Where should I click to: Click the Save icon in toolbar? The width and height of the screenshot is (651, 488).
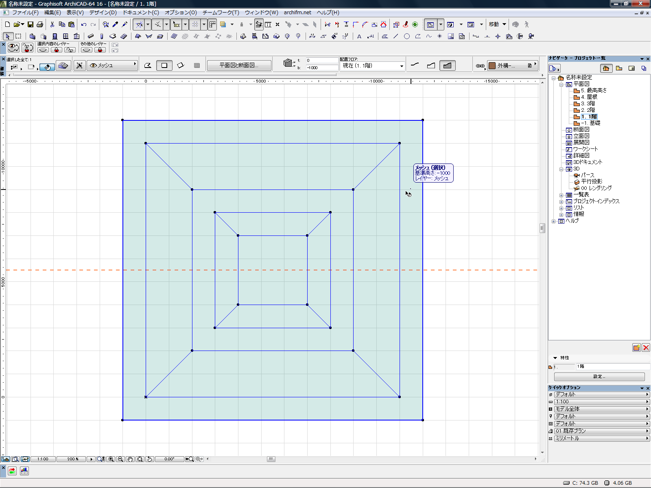(x=30, y=24)
